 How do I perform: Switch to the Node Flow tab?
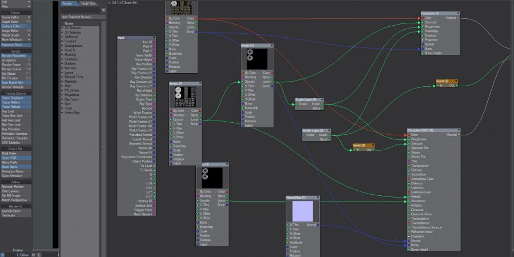[89, 3]
